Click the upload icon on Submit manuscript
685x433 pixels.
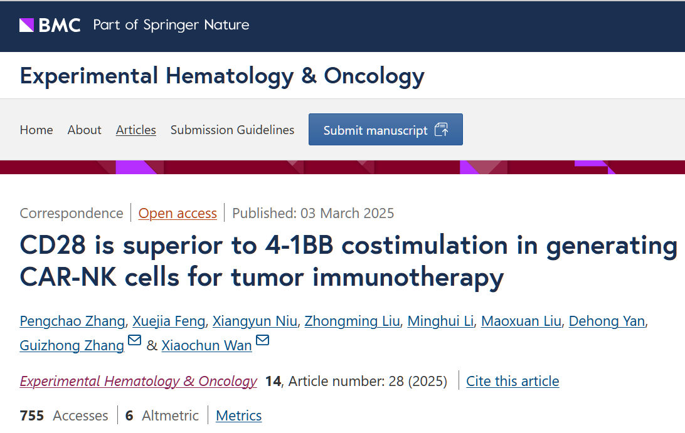coord(441,130)
